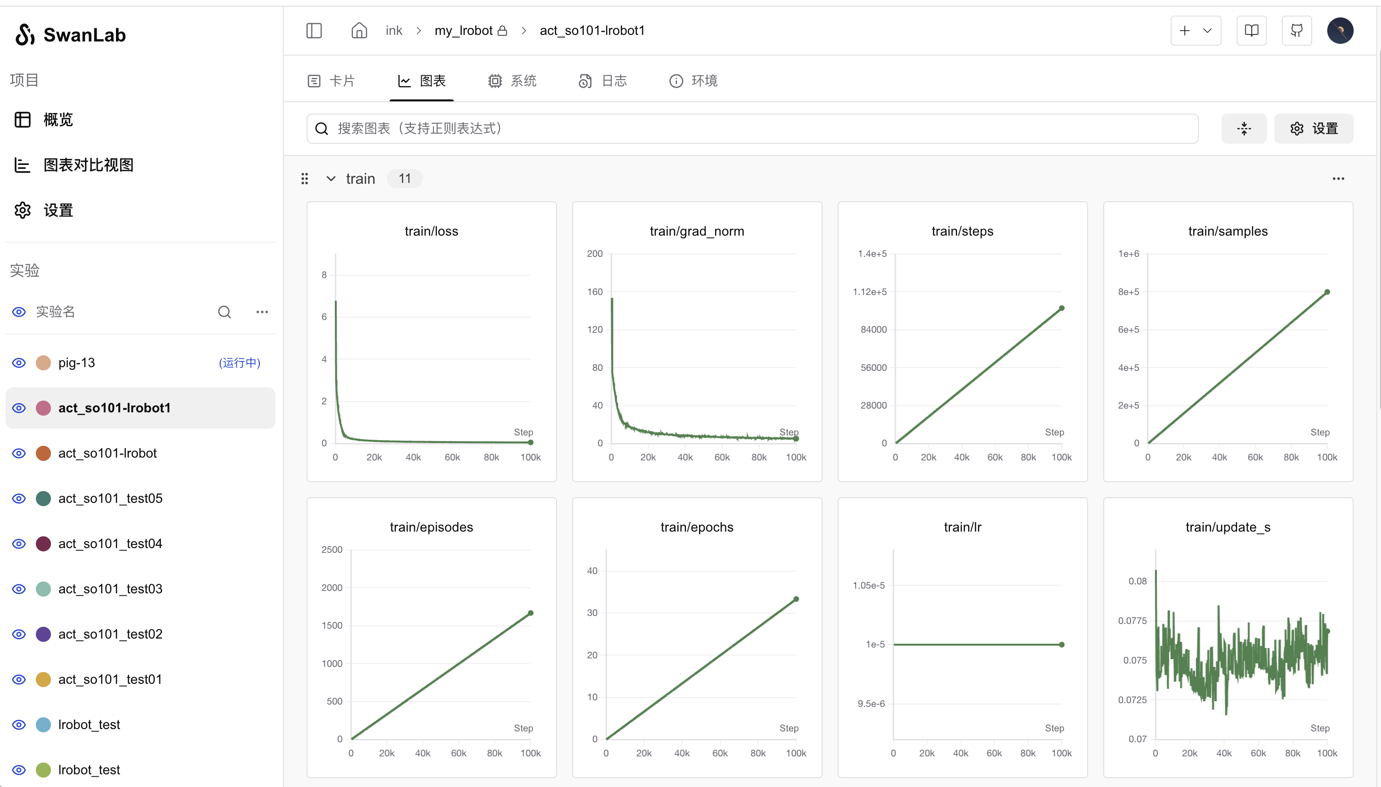This screenshot has width=1381, height=787.
Task: Select pig-13 experiment row
Action: point(141,363)
